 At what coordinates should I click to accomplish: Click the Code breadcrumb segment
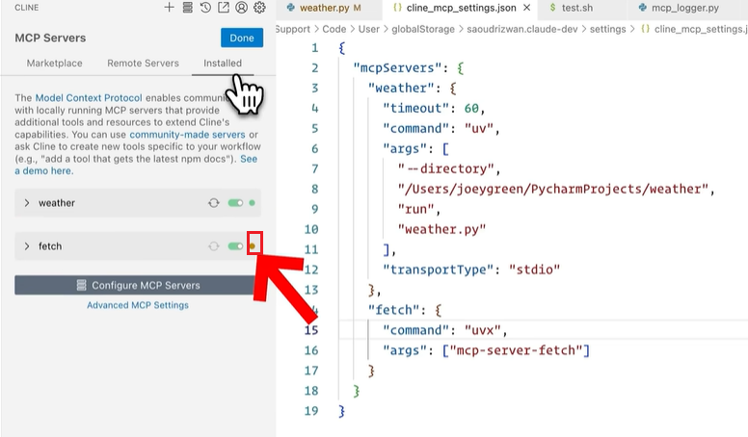coord(334,29)
